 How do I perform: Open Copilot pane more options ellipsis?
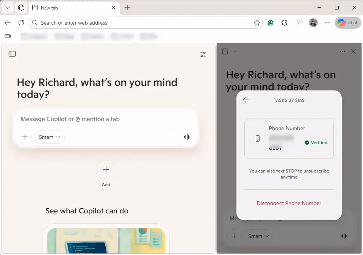point(343,51)
